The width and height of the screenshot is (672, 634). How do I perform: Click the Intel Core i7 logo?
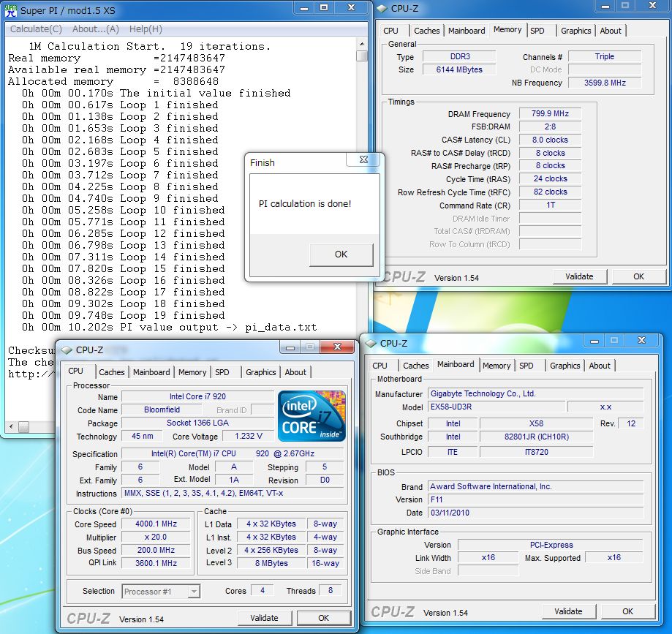tap(311, 417)
